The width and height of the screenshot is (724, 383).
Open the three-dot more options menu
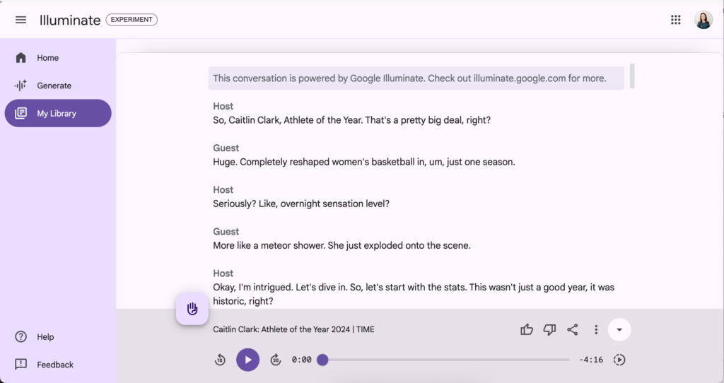[596, 329]
